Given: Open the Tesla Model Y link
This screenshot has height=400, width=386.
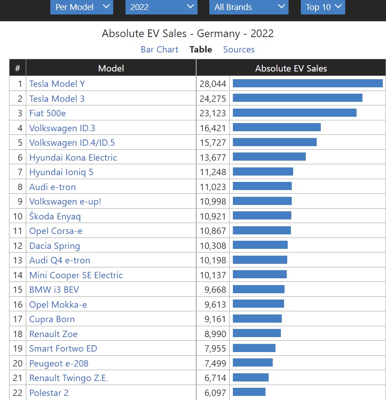Looking at the screenshot, I should coord(57,84).
